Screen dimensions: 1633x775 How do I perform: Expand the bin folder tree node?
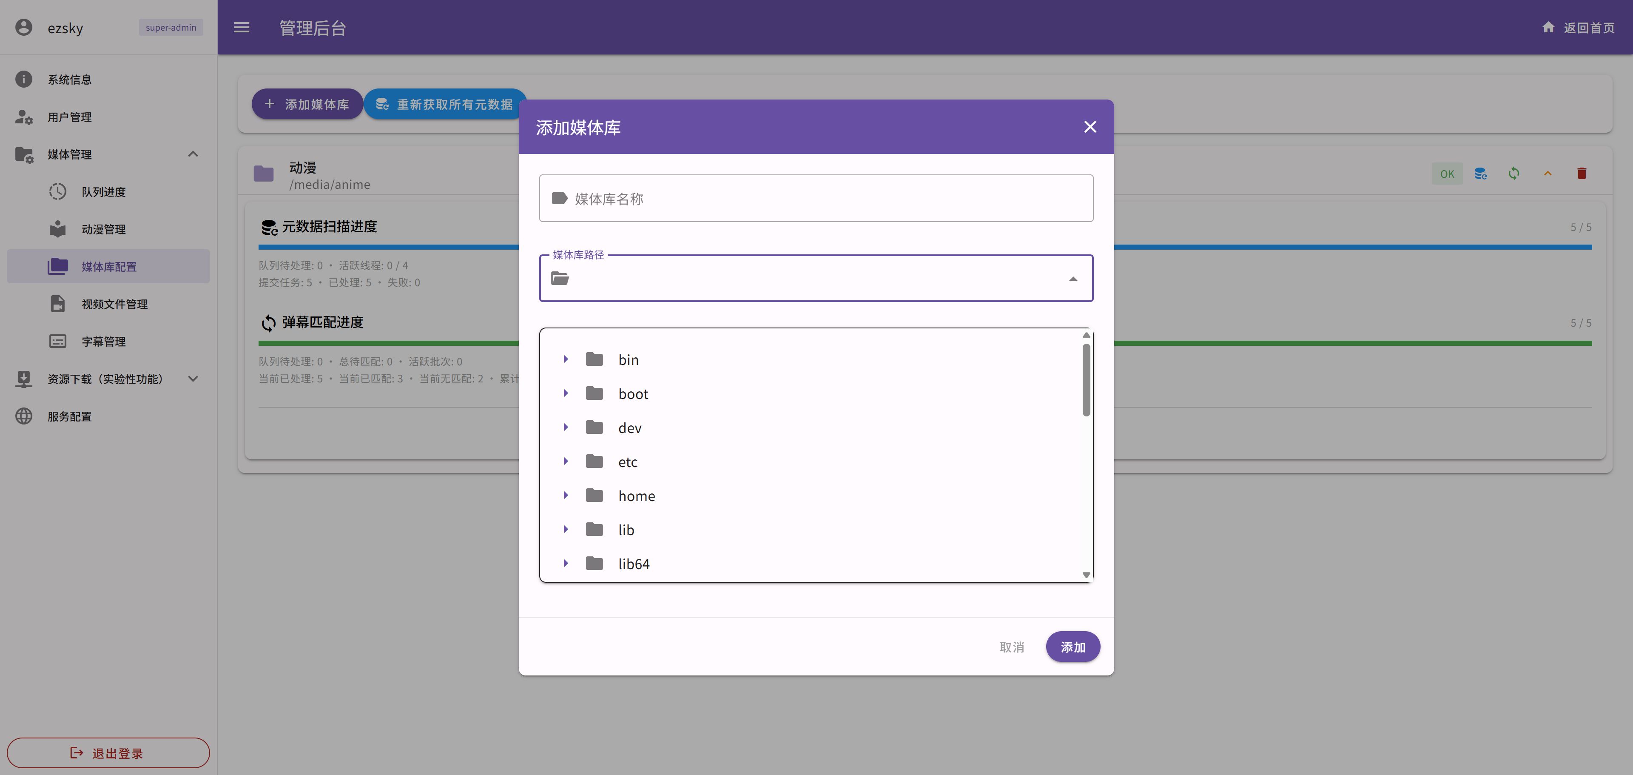click(x=566, y=359)
